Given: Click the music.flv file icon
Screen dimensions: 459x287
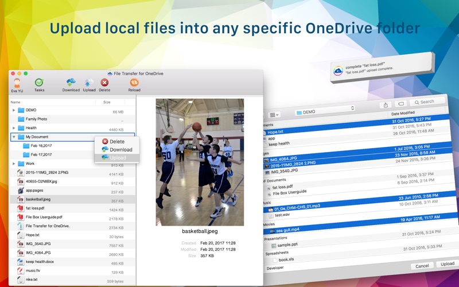Looking at the screenshot, I should (21, 270).
